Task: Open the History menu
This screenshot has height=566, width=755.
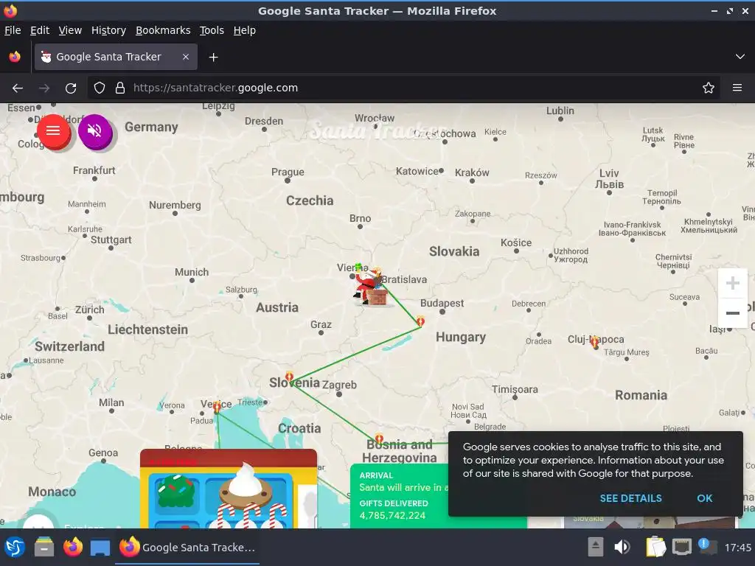Action: coord(109,30)
